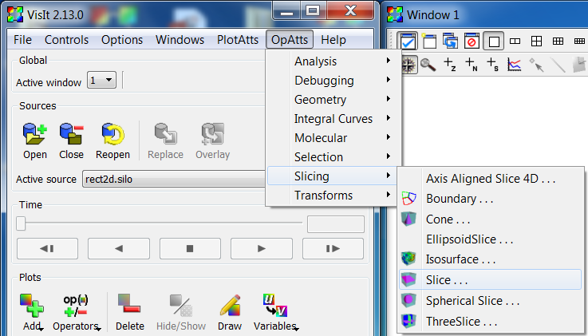This screenshot has width=588, height=336.
Task: Click the Hide/Show plot icon
Action: coord(181,305)
